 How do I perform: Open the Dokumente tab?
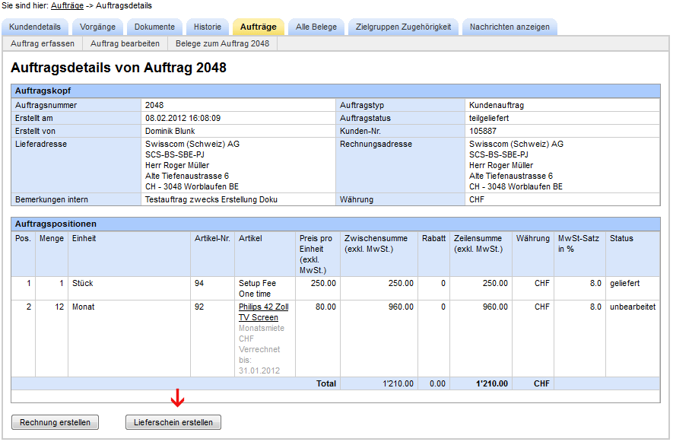(x=154, y=27)
